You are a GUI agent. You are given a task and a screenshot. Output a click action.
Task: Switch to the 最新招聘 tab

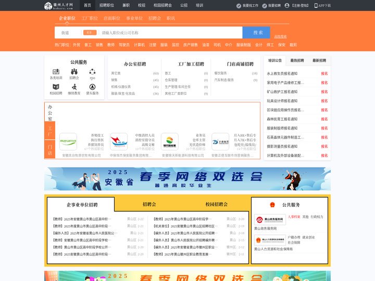click(319, 60)
